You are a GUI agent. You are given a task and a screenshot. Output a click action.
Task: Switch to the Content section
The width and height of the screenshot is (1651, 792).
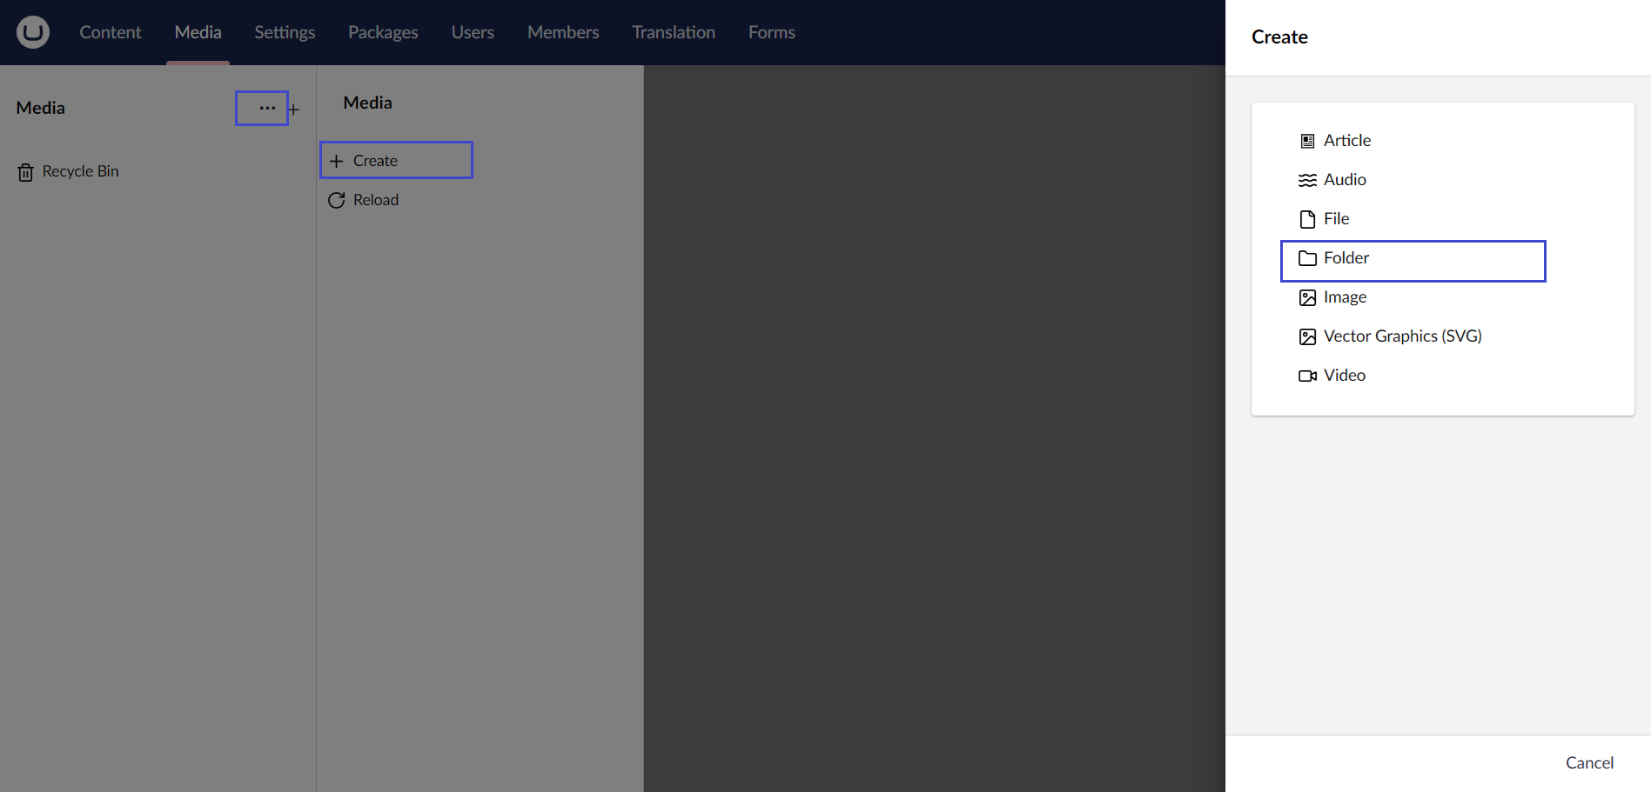click(110, 32)
